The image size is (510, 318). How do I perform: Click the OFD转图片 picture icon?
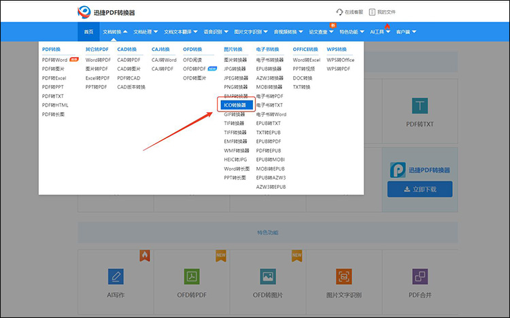tap(268, 276)
